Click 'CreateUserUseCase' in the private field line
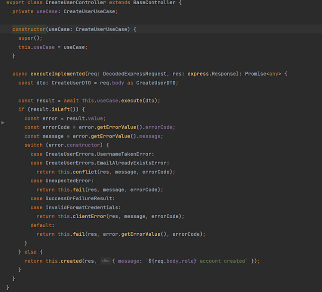The height and width of the screenshot is (292, 322). click(89, 11)
